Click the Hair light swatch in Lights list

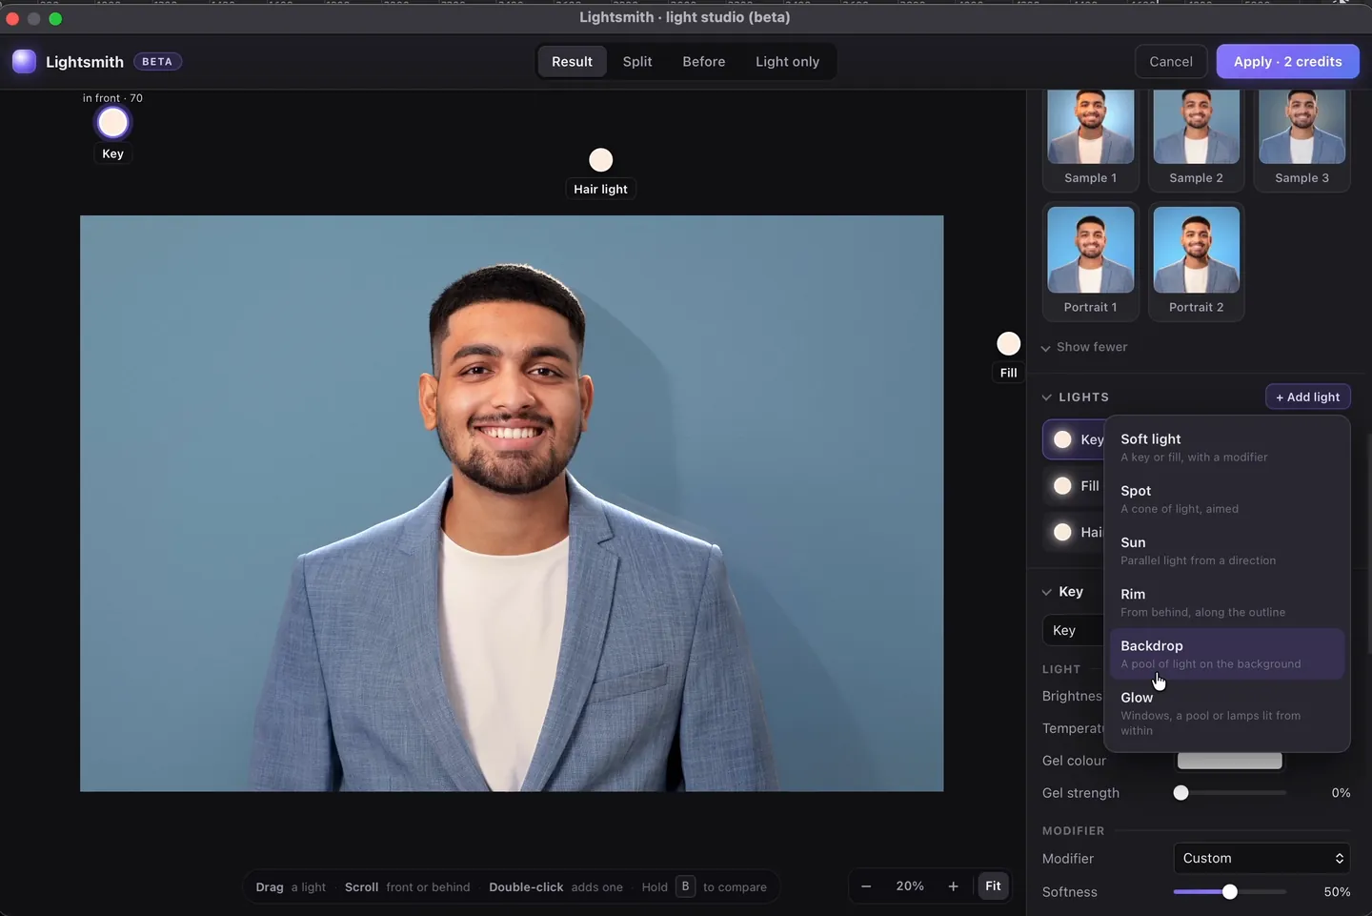[x=1062, y=532]
